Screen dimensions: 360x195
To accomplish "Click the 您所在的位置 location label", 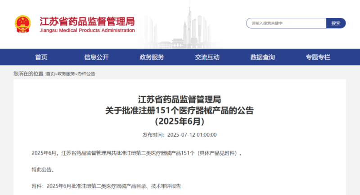I will pyautogui.click(x=29, y=74).
